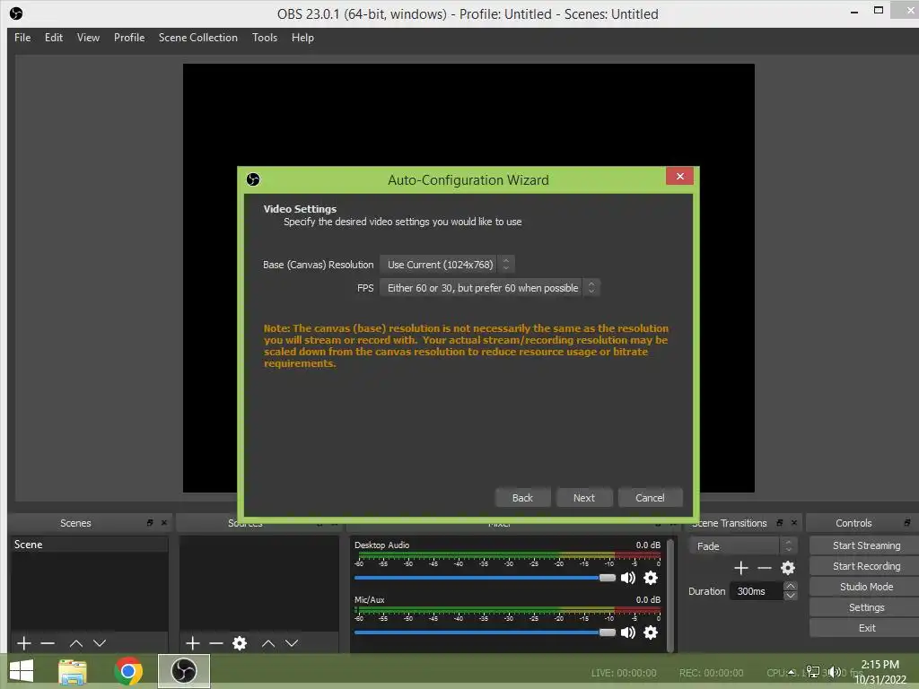Select the Scene item in Scenes list
This screenshot has width=919, height=689.
(89, 545)
